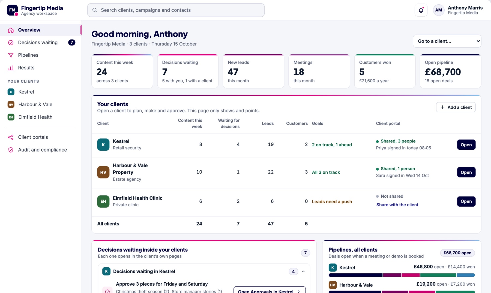The height and width of the screenshot is (293, 491).
Task: Click the Content this week card
Action: click(x=122, y=71)
